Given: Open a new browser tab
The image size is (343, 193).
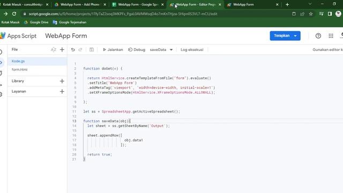Looking at the screenshot, I should click(x=287, y=5).
